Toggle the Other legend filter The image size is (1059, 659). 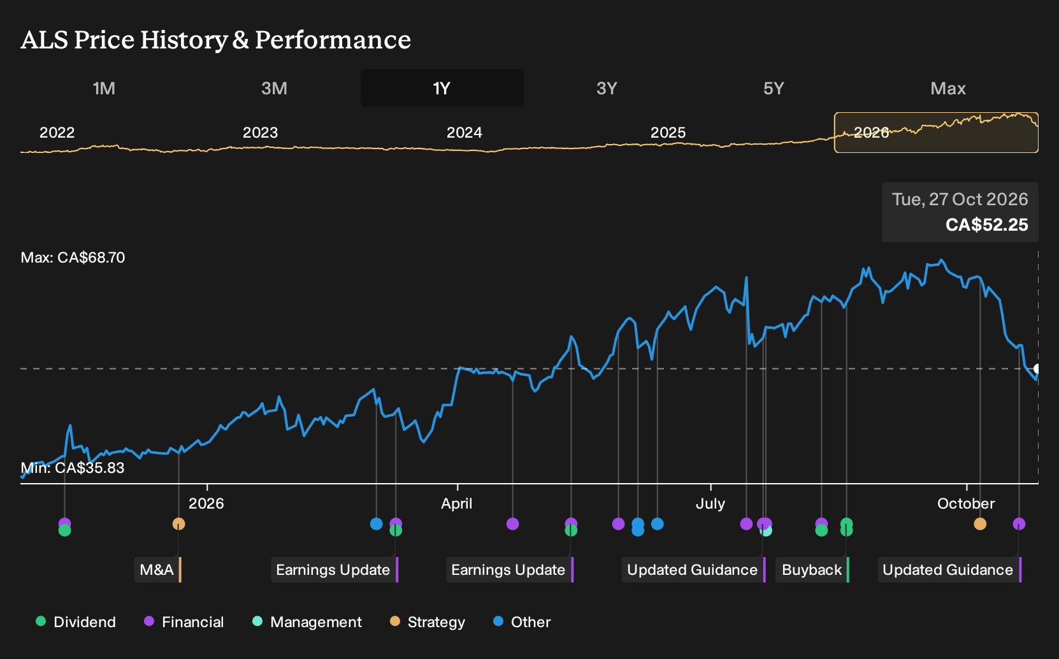tap(522, 622)
